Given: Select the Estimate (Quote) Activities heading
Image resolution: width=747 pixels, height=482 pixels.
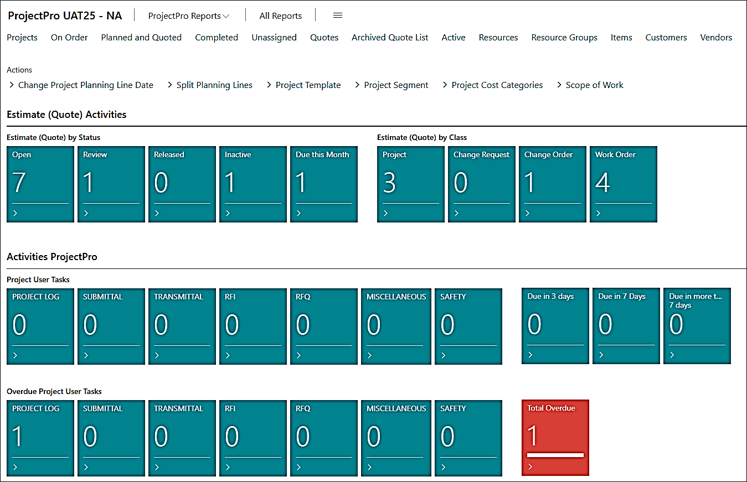Looking at the screenshot, I should 66,115.
